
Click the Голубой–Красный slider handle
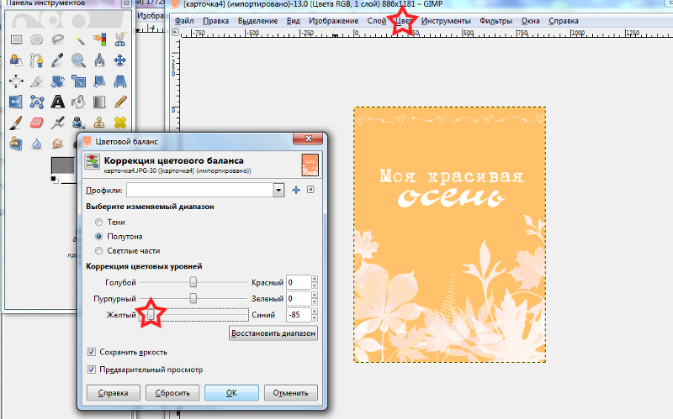193,282
